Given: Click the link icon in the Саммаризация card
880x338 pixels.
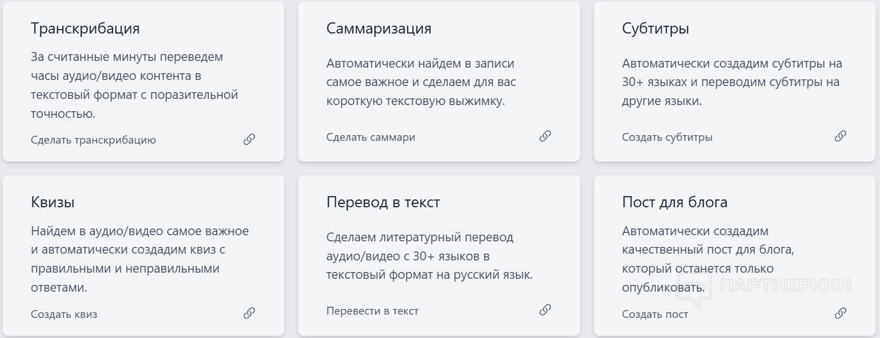Looking at the screenshot, I should 545,136.
